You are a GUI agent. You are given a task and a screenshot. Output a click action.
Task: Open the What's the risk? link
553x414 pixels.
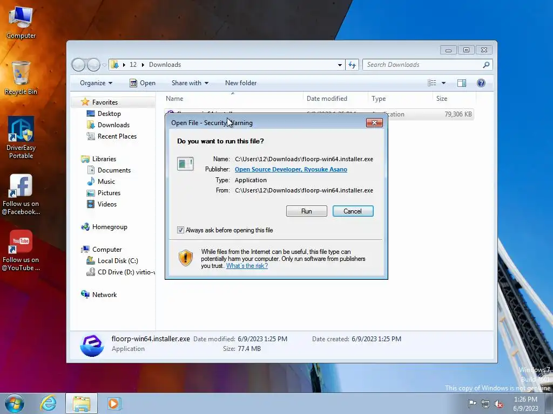pos(247,266)
